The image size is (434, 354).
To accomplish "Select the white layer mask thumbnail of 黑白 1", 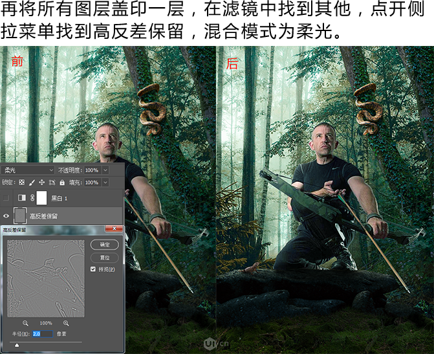I will (x=42, y=198).
